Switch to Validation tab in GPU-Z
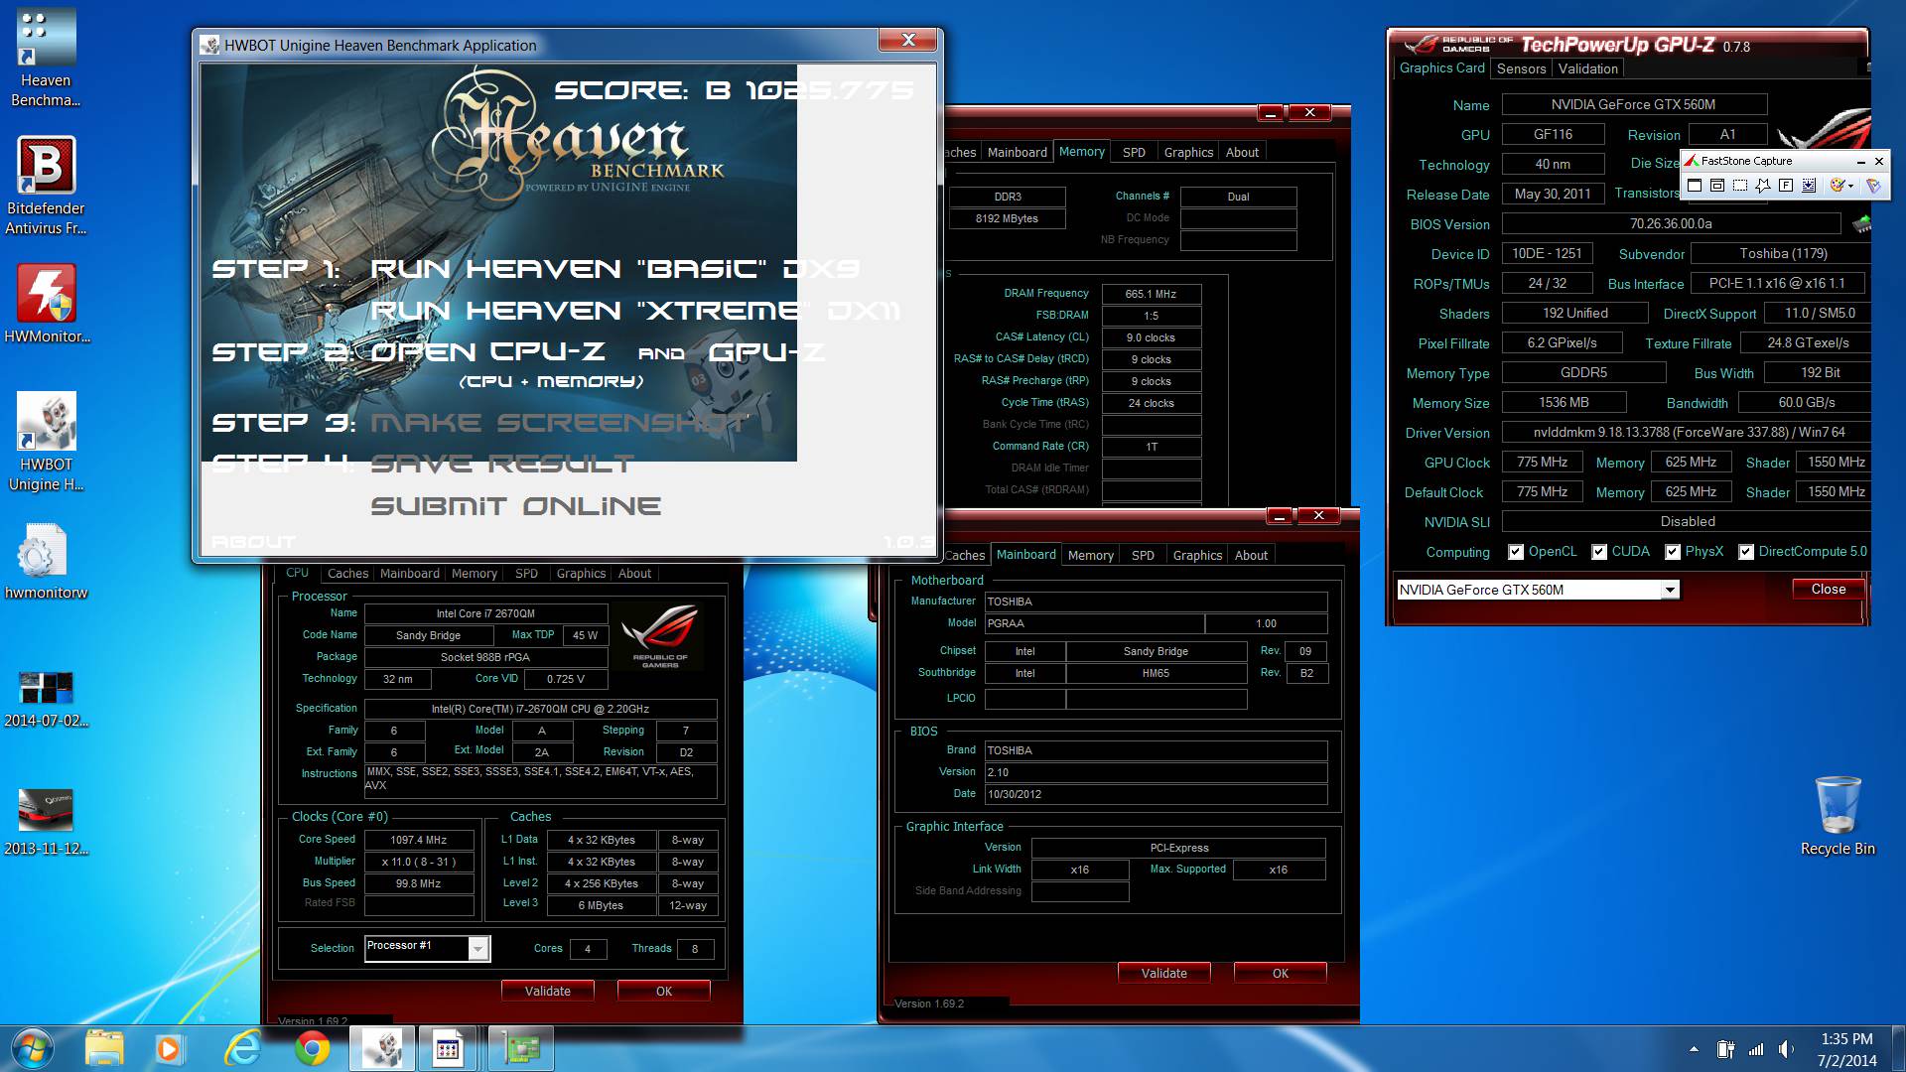Viewport: 1906px width, 1072px height. pyautogui.click(x=1587, y=68)
